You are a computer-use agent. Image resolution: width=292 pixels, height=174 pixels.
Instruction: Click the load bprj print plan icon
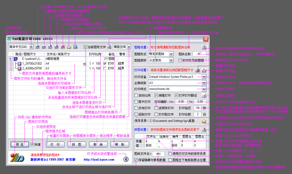pos(69,47)
